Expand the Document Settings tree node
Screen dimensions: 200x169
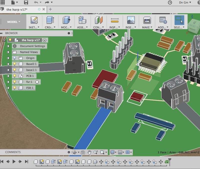[8, 46]
